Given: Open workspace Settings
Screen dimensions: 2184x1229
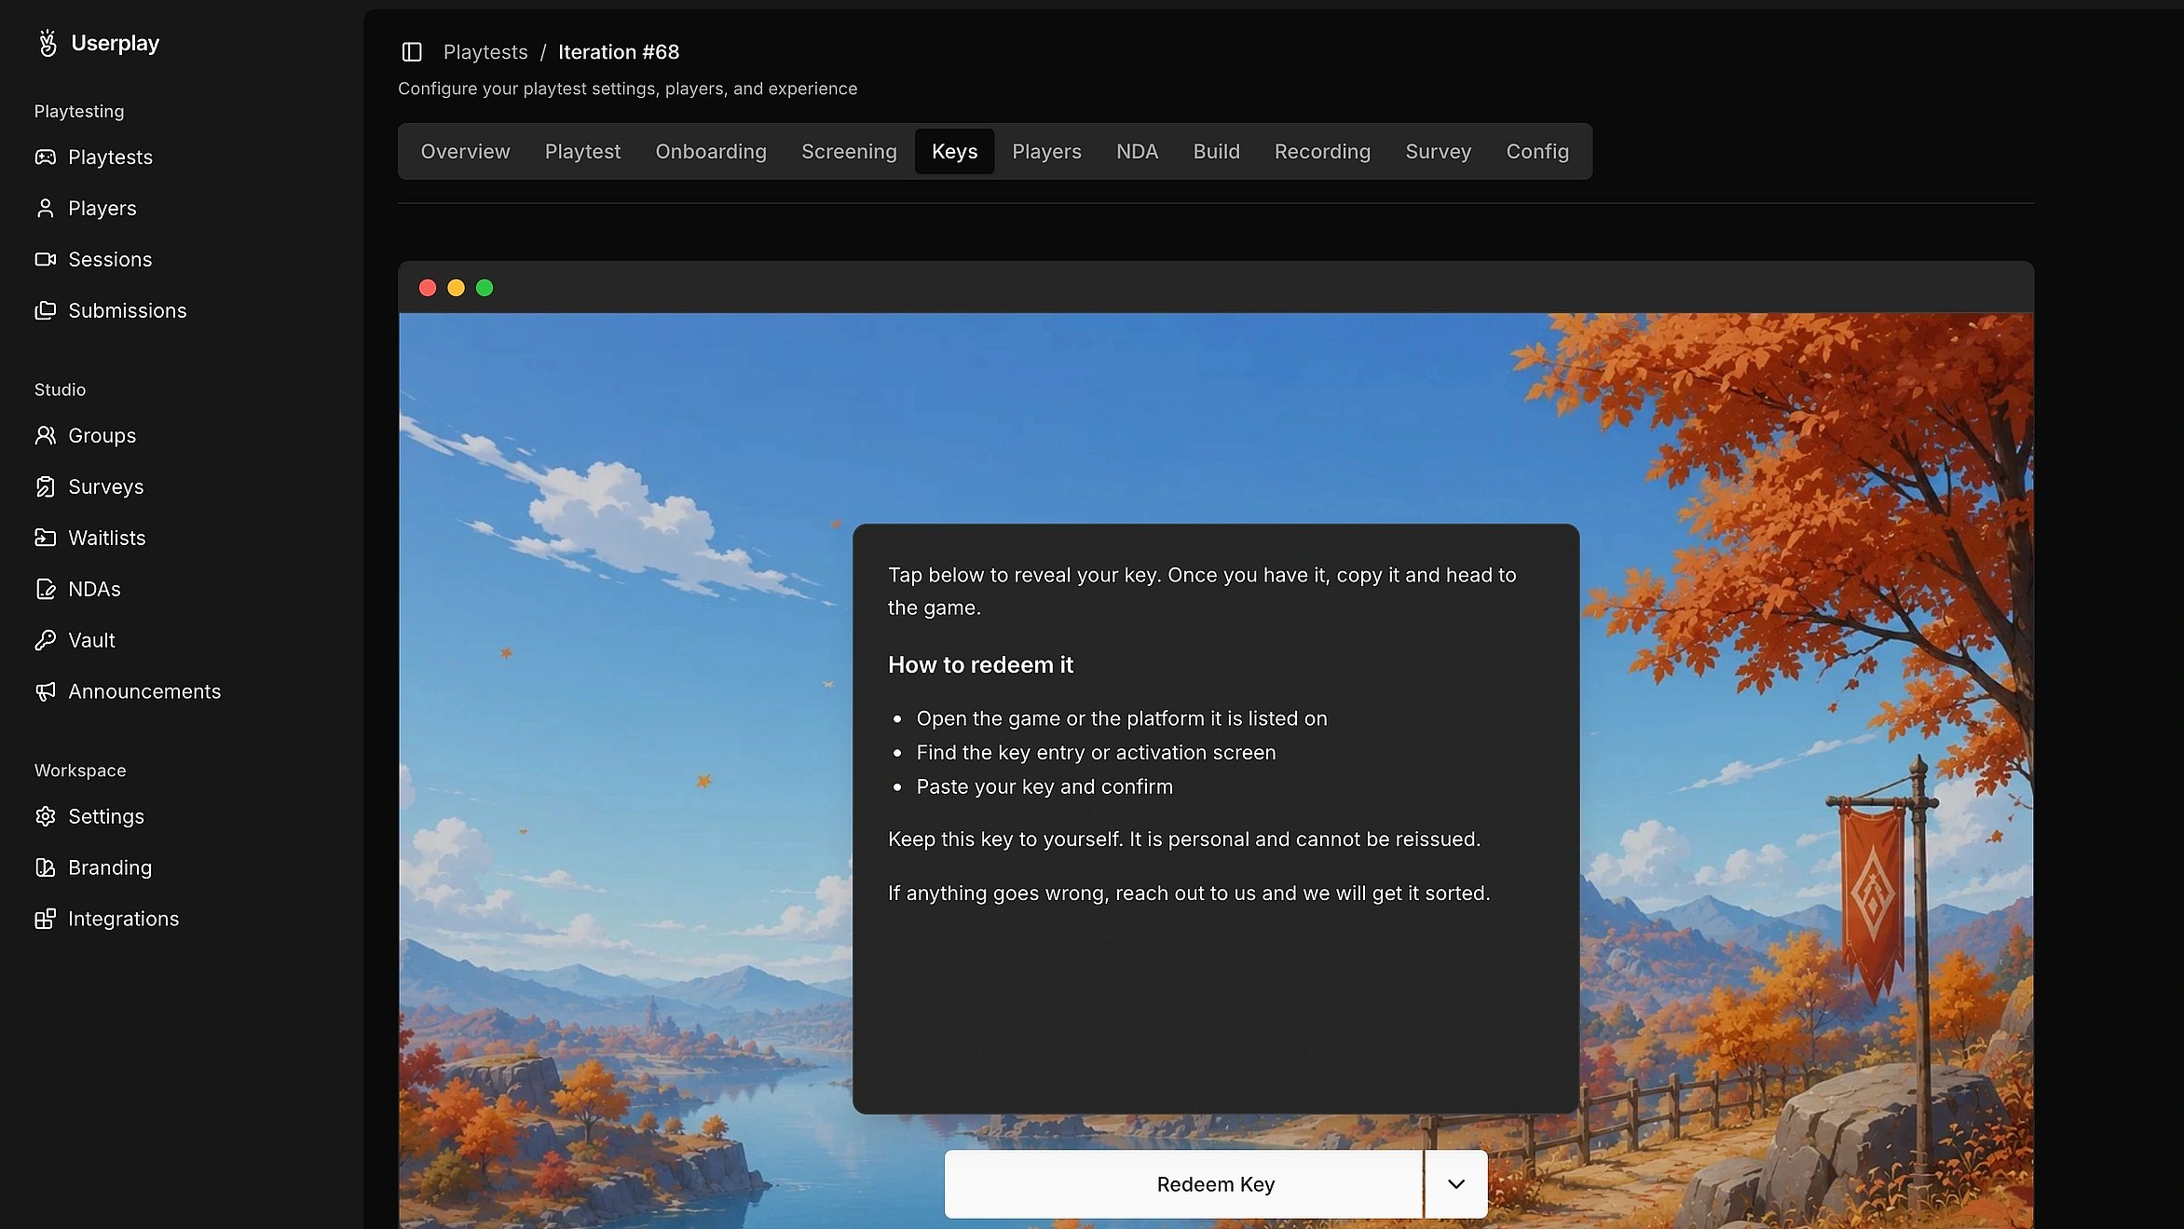Looking at the screenshot, I should pos(106,816).
